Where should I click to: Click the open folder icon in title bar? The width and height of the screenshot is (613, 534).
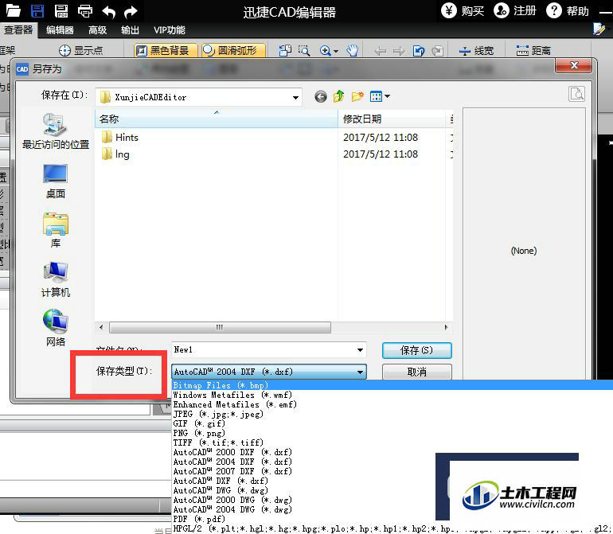coord(13,10)
